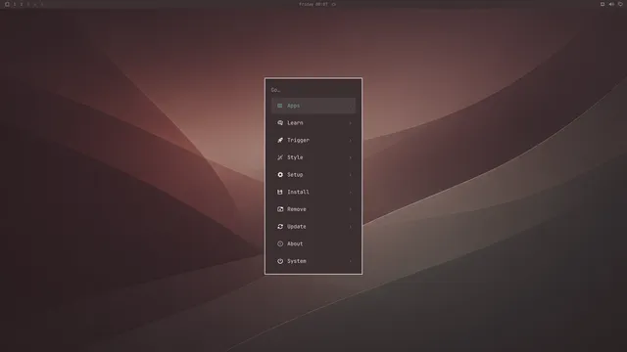Expand the Learn submenu chevron
Screen dimensions: 627x352
[x=351, y=123]
